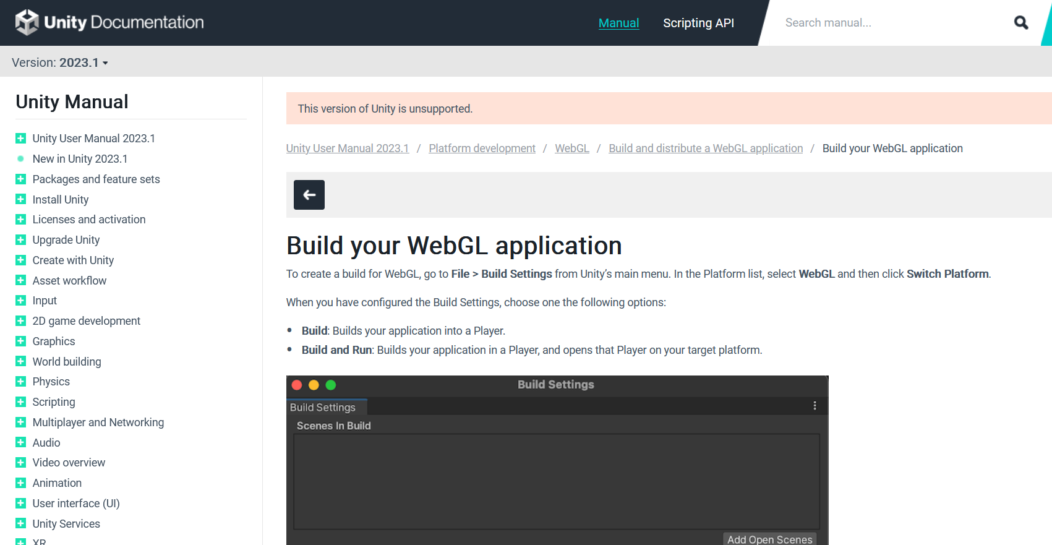Open the Platform development breadcrumb link
Viewport: 1052px width, 545px height.
click(482, 148)
